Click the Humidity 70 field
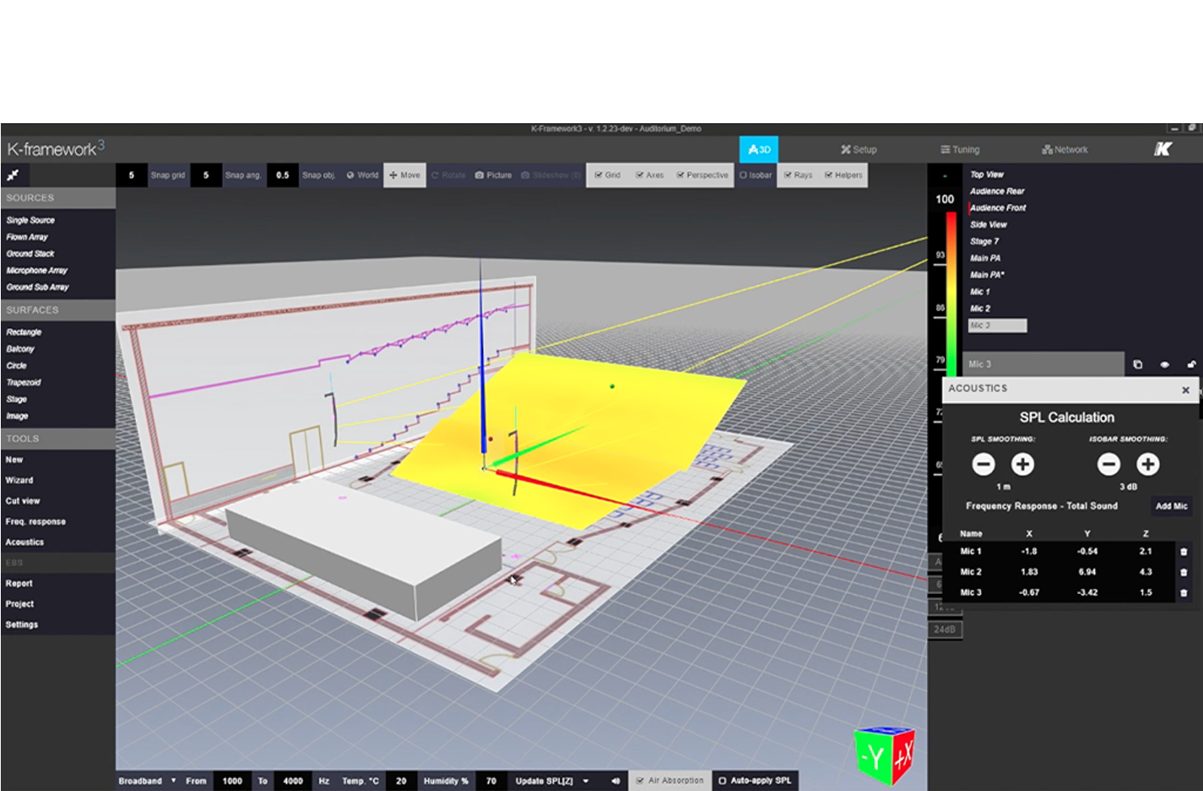The image size is (1203, 791). [491, 781]
